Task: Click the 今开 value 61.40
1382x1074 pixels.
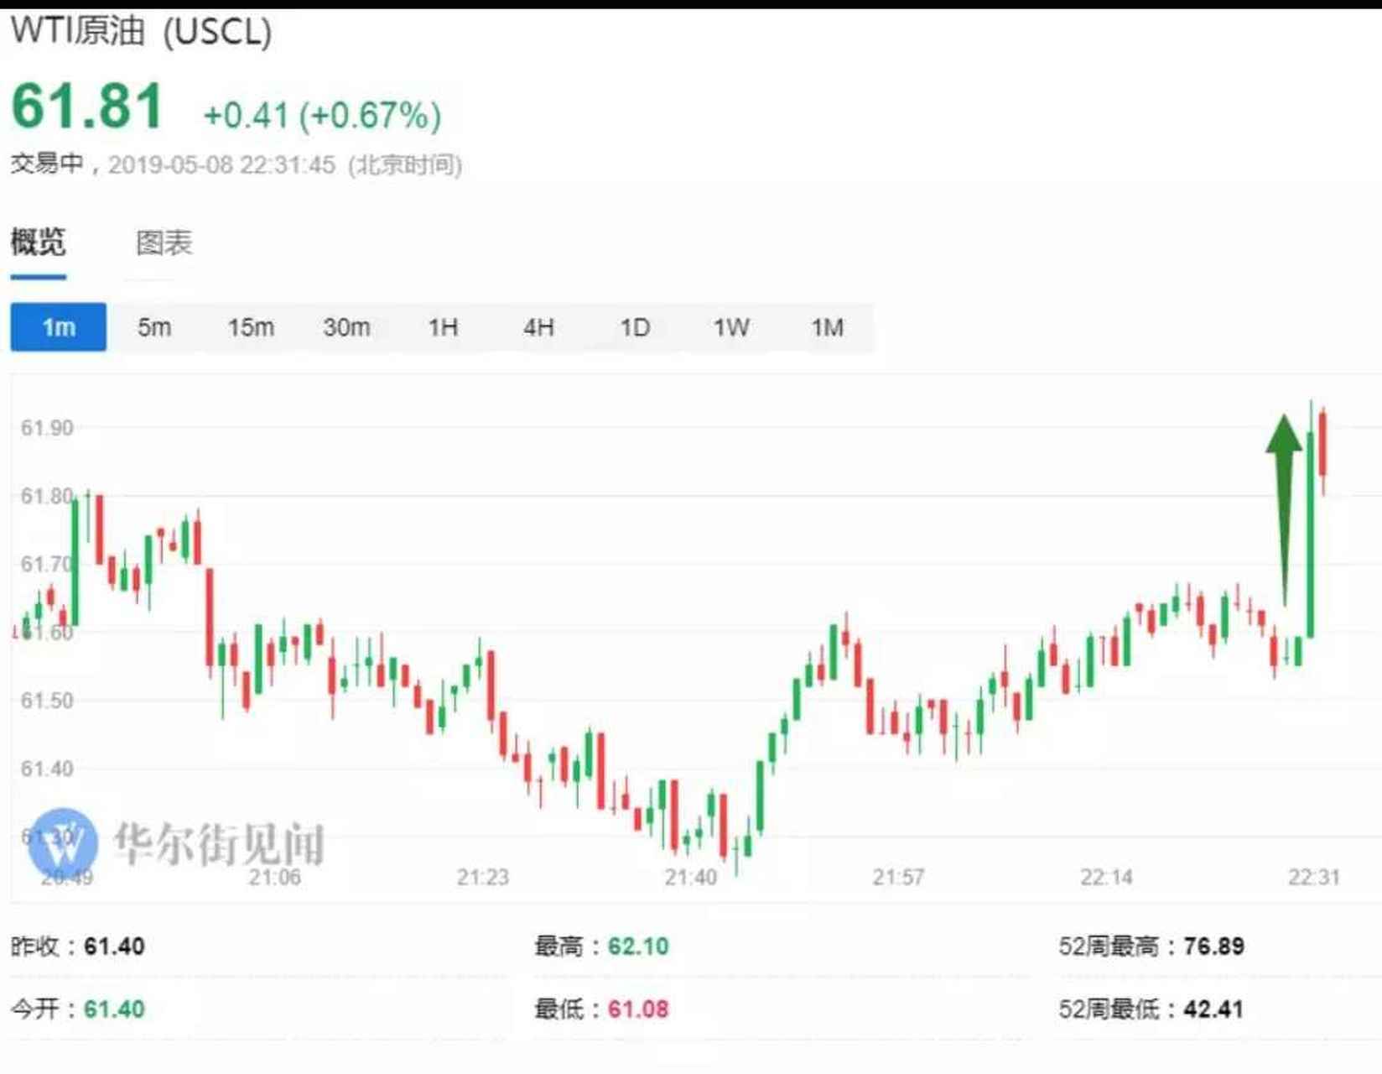Action: [x=114, y=1009]
